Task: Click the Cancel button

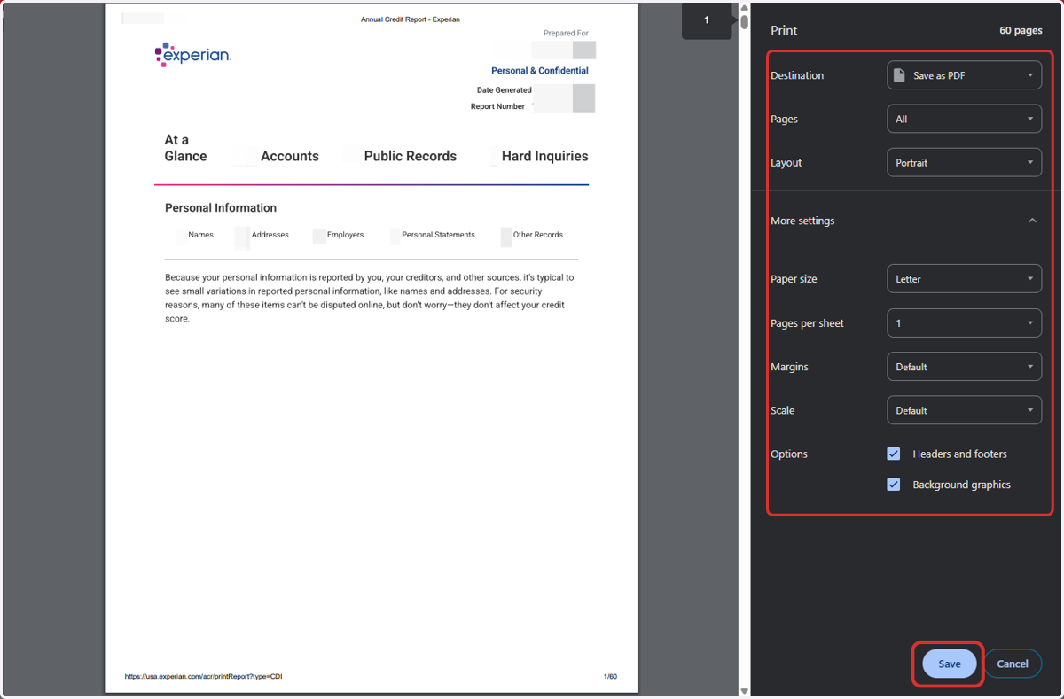Action: tap(1013, 664)
